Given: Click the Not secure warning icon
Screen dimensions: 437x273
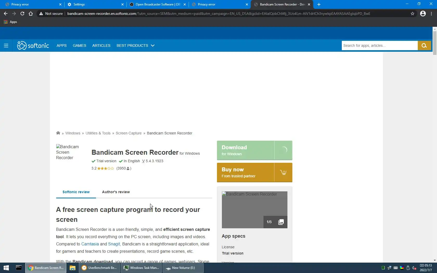Looking at the screenshot, I should 41,14.
